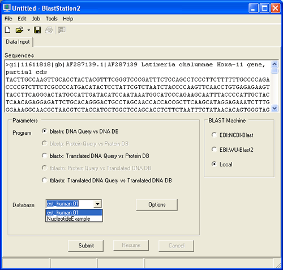Toggle the Database combo box arrow

tap(97, 204)
